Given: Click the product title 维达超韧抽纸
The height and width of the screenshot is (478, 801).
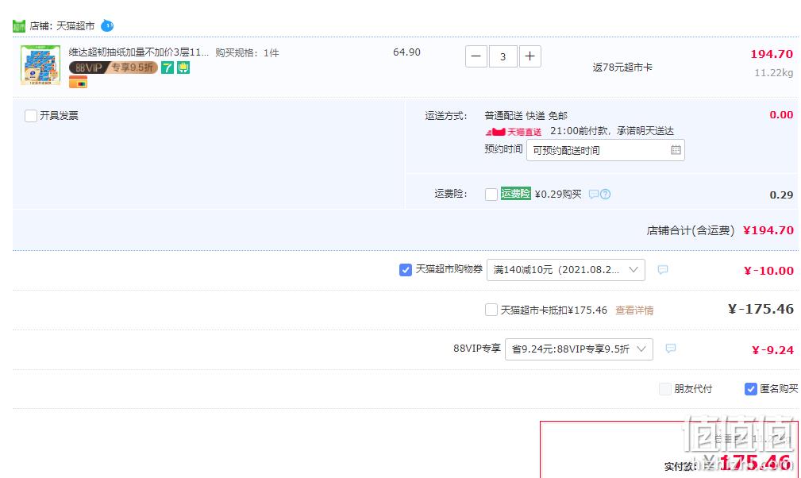Looking at the screenshot, I should coord(138,52).
